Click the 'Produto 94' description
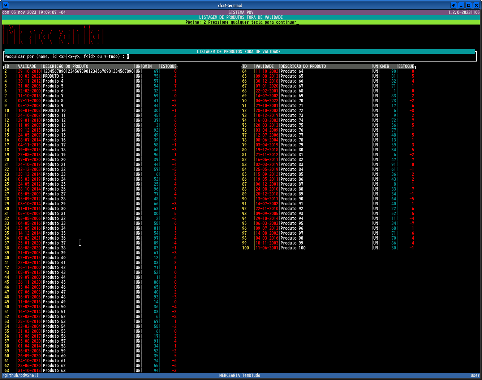Screen dimensions: 482x380 292,218
